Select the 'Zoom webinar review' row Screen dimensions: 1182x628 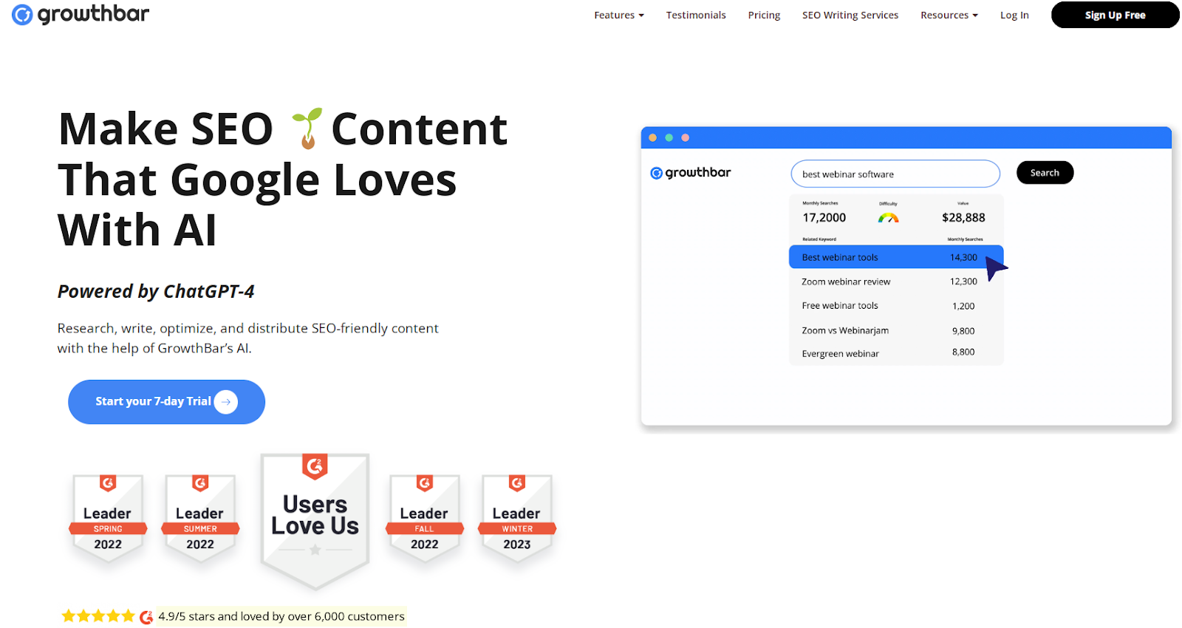pos(896,281)
